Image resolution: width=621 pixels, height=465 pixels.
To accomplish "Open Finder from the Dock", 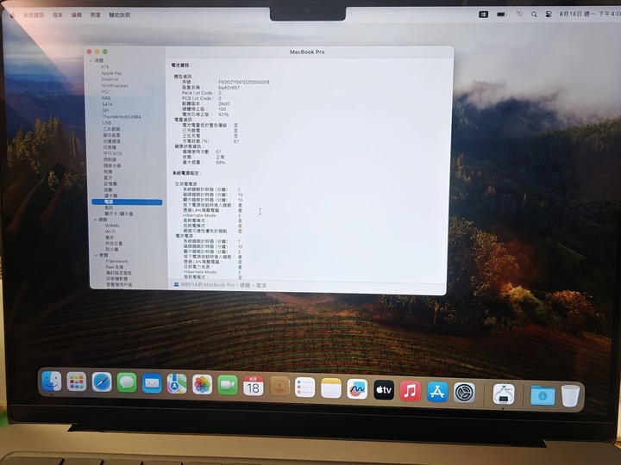I will click(x=52, y=381).
